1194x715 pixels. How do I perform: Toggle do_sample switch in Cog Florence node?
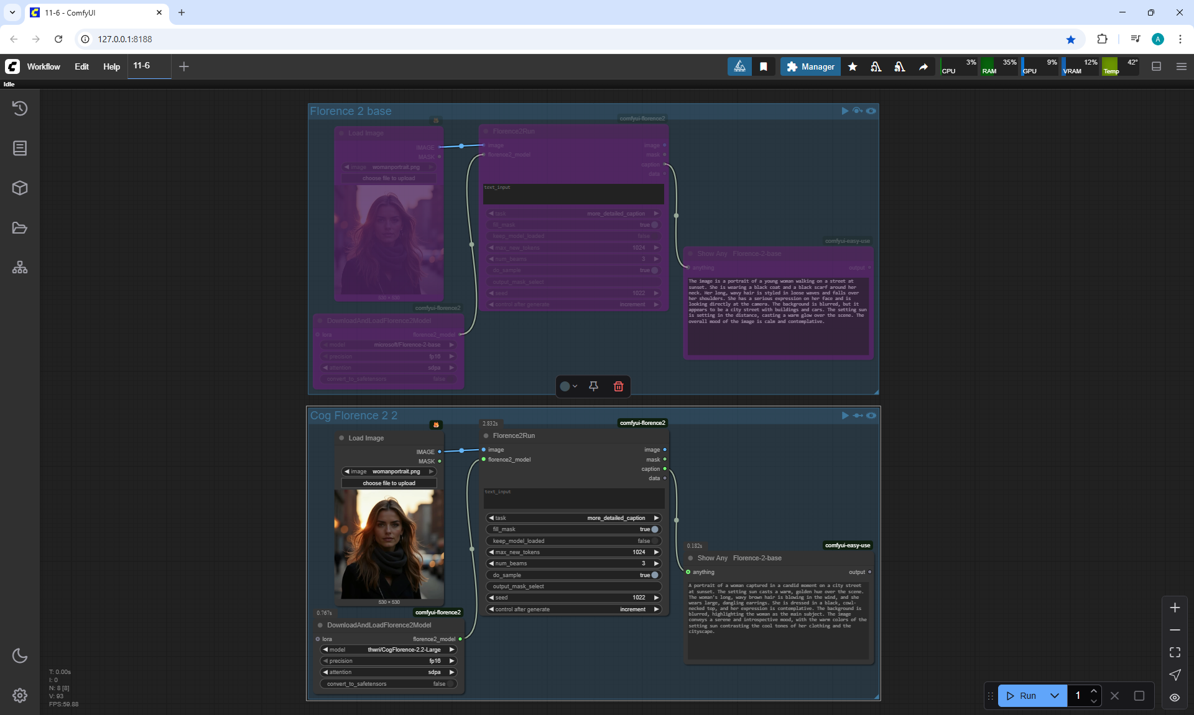pyautogui.click(x=654, y=575)
